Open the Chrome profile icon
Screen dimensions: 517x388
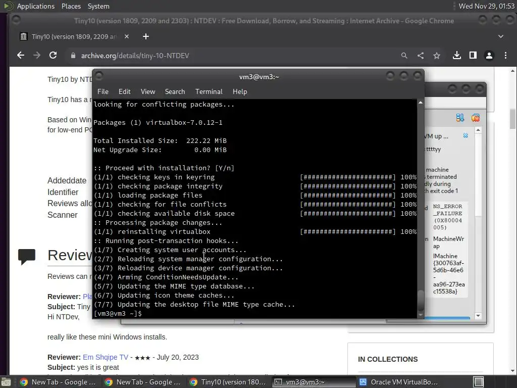489,56
